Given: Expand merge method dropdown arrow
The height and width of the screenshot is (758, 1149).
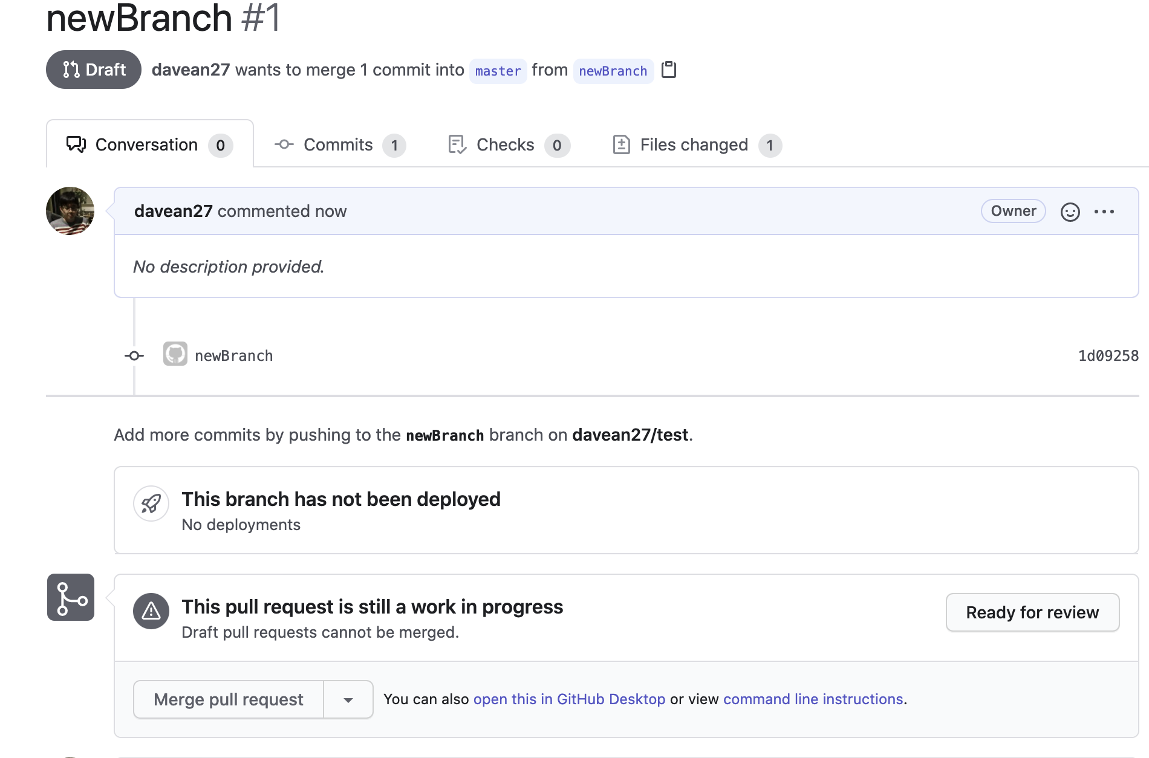Looking at the screenshot, I should point(348,699).
